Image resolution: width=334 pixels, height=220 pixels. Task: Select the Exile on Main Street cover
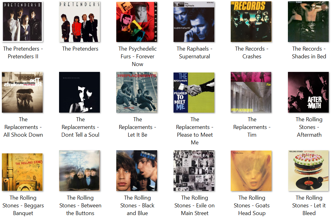coord(194,171)
